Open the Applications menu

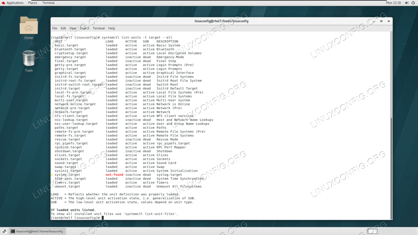click(15, 3)
